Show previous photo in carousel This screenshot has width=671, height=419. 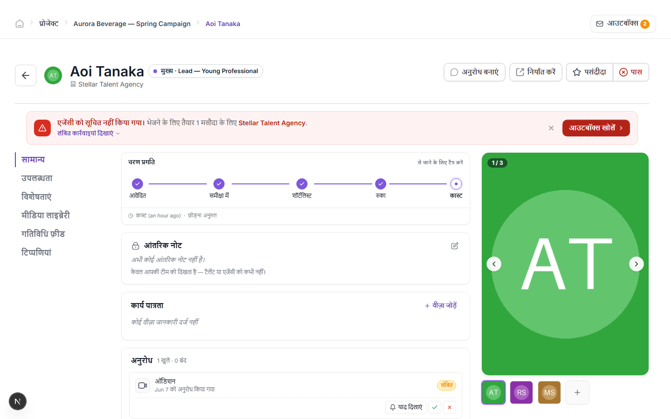click(494, 264)
